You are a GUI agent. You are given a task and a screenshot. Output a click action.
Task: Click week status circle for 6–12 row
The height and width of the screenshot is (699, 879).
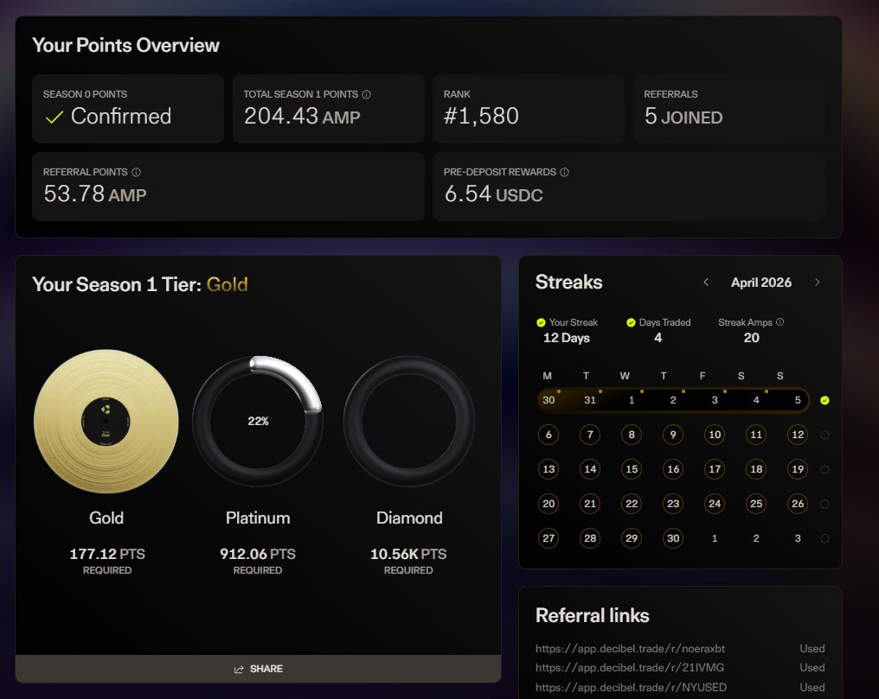[x=824, y=435]
